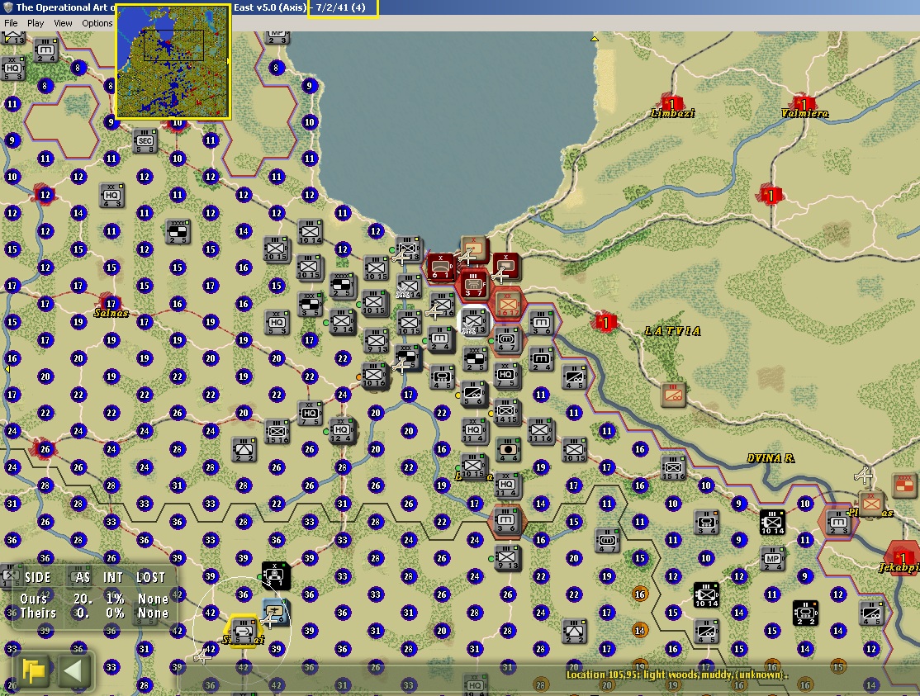
Task: Select the dark red Soviet unit rated 6-1
Action: pyautogui.click(x=441, y=268)
